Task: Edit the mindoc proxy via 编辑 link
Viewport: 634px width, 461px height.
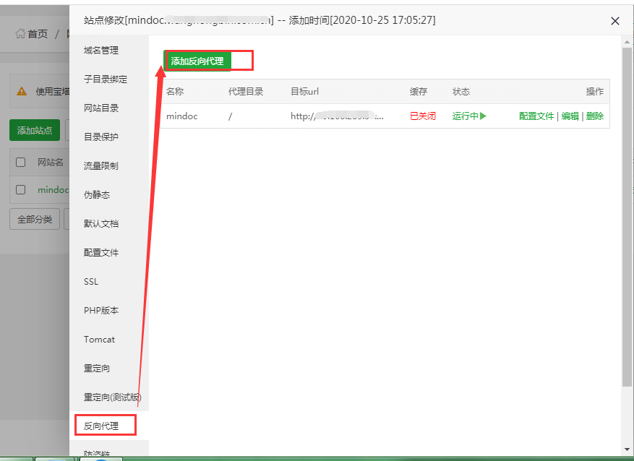Action: (570, 116)
